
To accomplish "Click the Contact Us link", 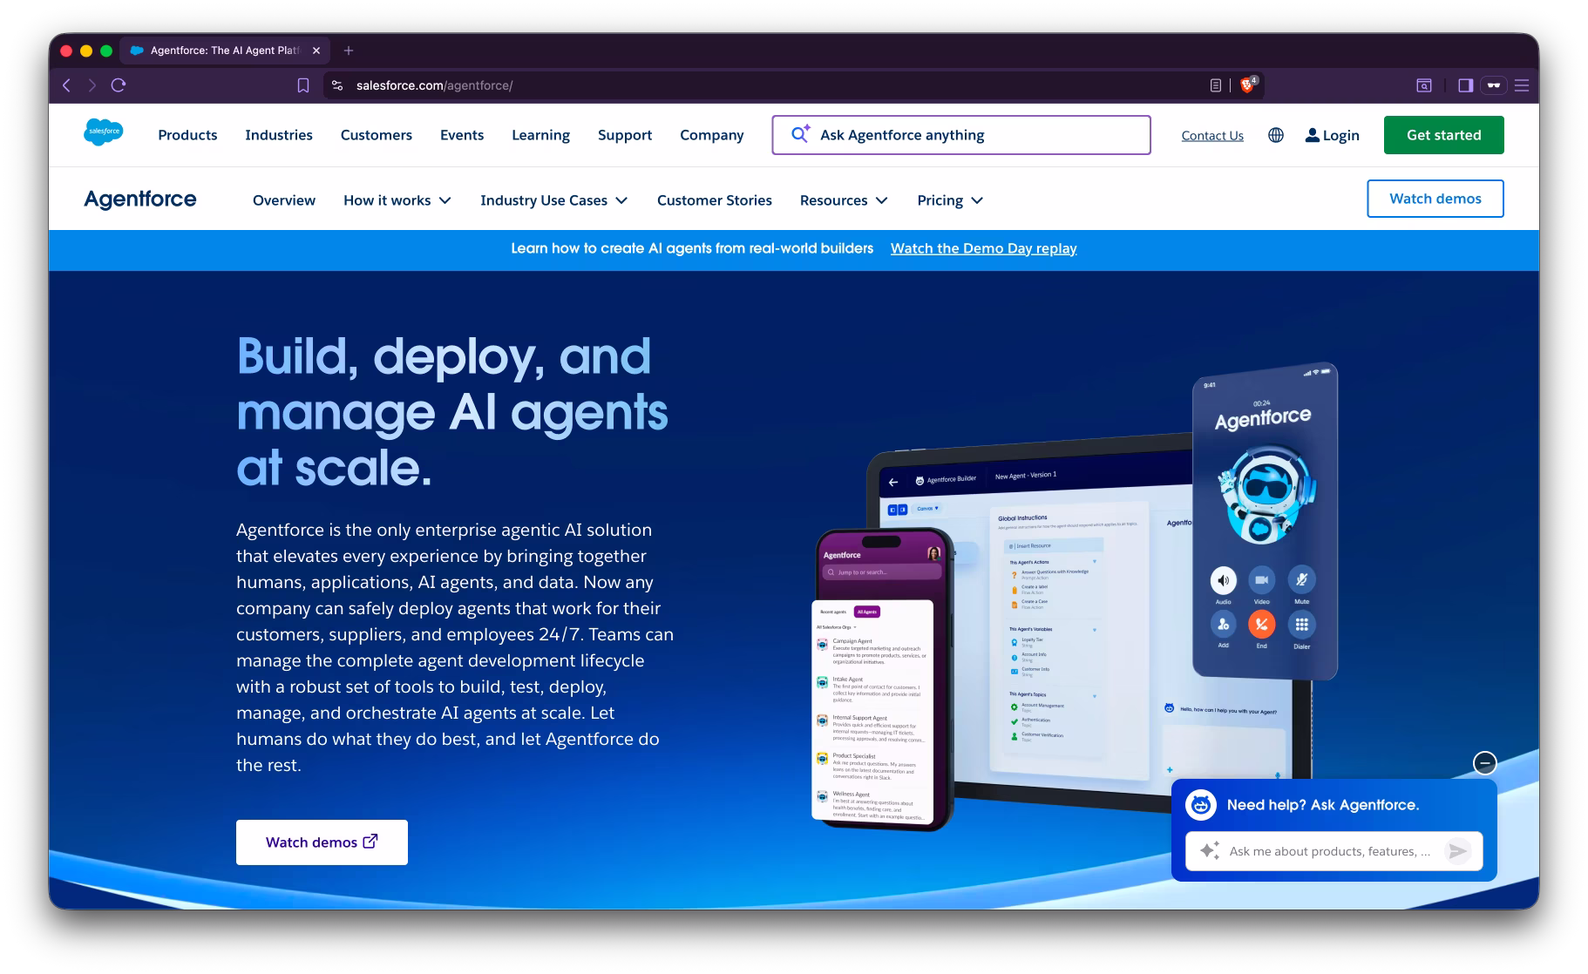I will pos(1212,135).
